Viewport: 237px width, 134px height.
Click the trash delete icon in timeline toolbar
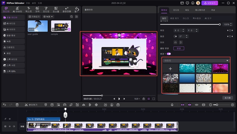[x=17, y=105]
